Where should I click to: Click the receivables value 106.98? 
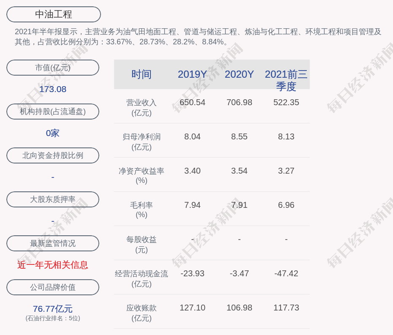tap(239, 308)
